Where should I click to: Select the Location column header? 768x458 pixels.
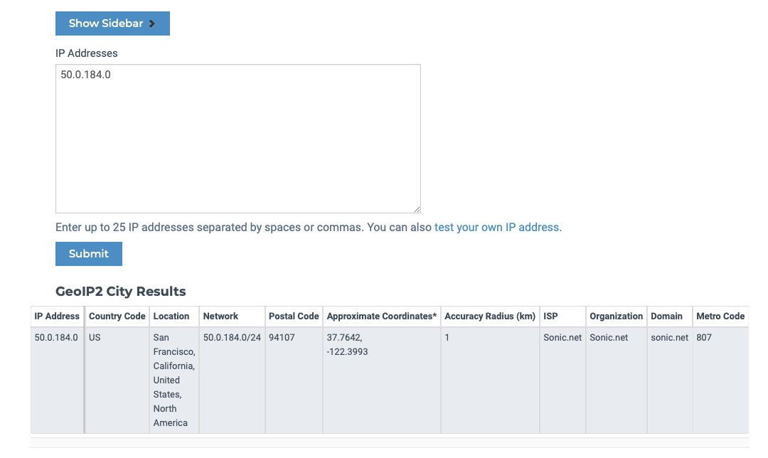coord(174,316)
